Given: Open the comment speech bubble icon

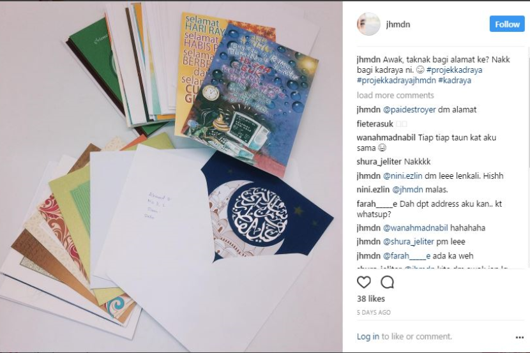Looking at the screenshot, I should coord(388,282).
